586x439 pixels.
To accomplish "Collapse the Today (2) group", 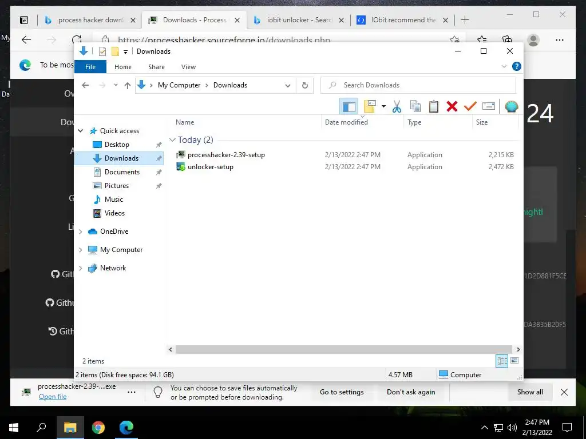I will (172, 140).
